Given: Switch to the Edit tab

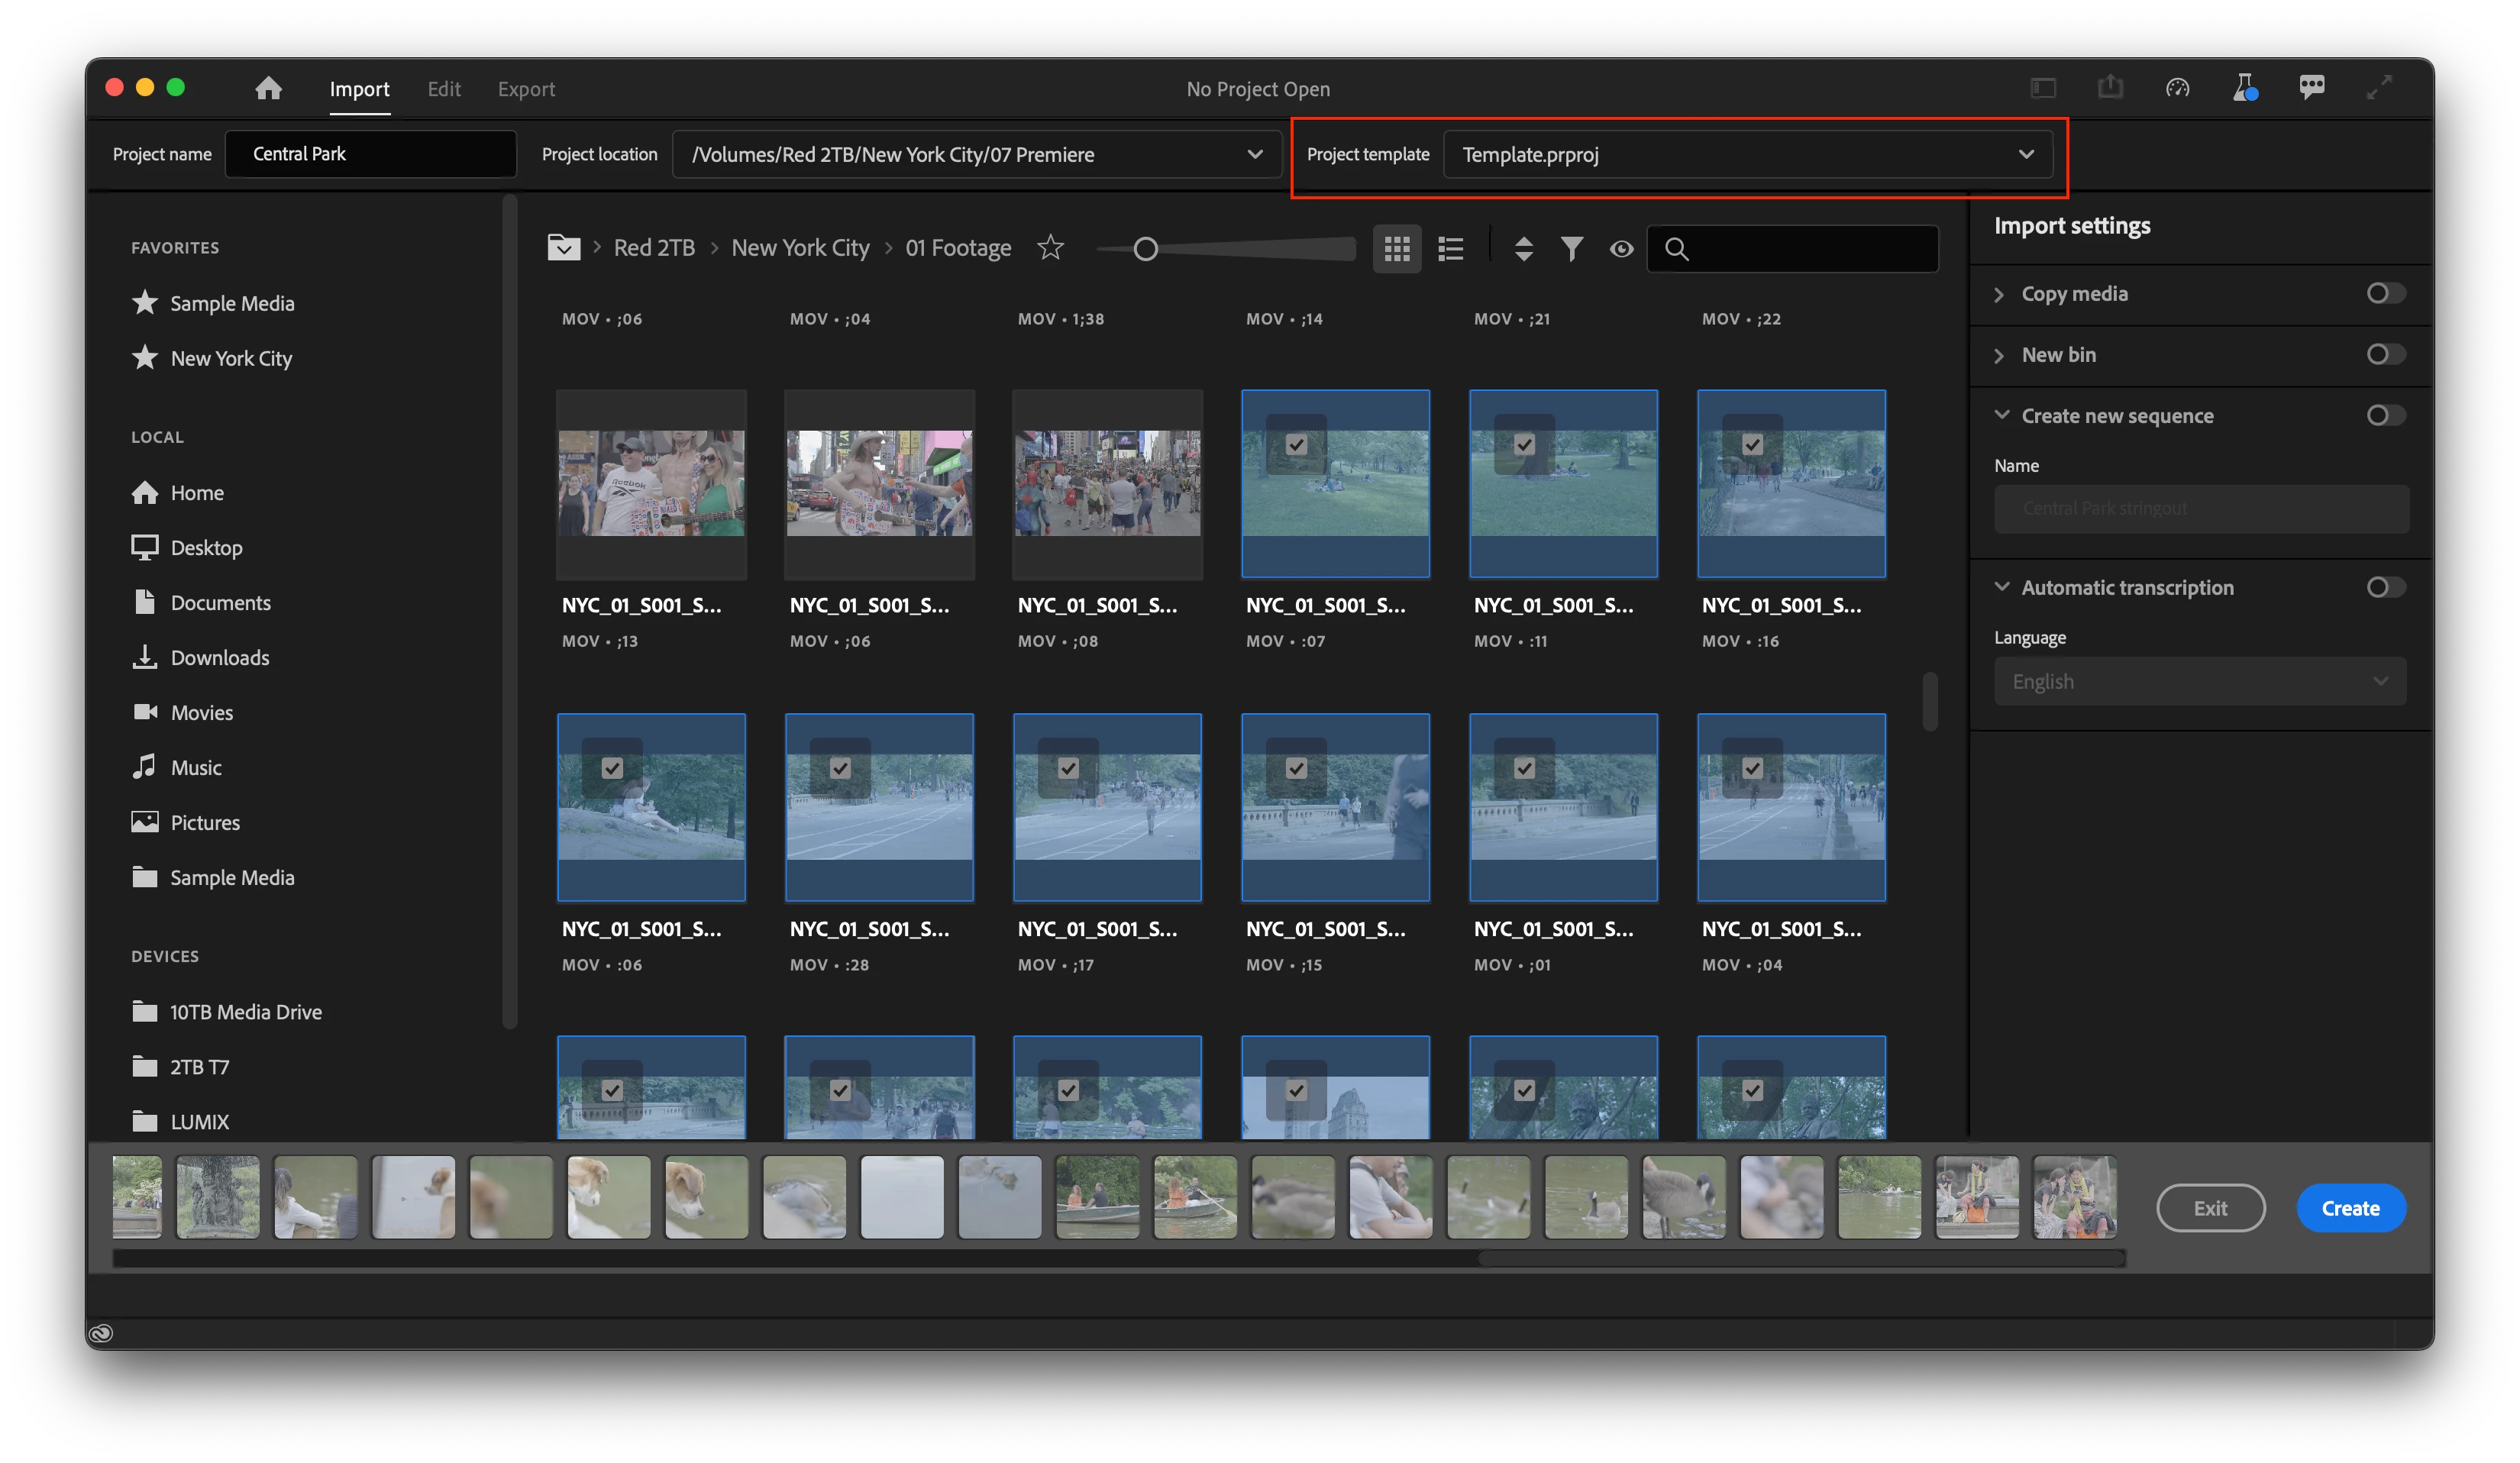Looking at the screenshot, I should pyautogui.click(x=444, y=89).
